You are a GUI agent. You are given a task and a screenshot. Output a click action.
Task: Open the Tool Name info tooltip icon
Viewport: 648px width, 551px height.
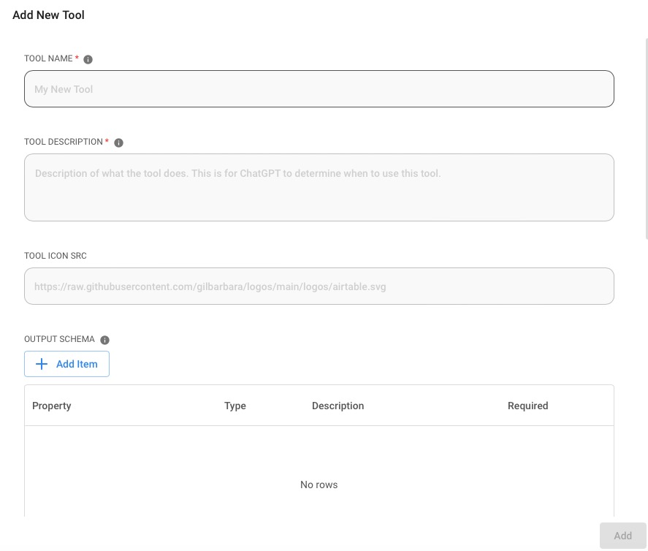pyautogui.click(x=88, y=59)
